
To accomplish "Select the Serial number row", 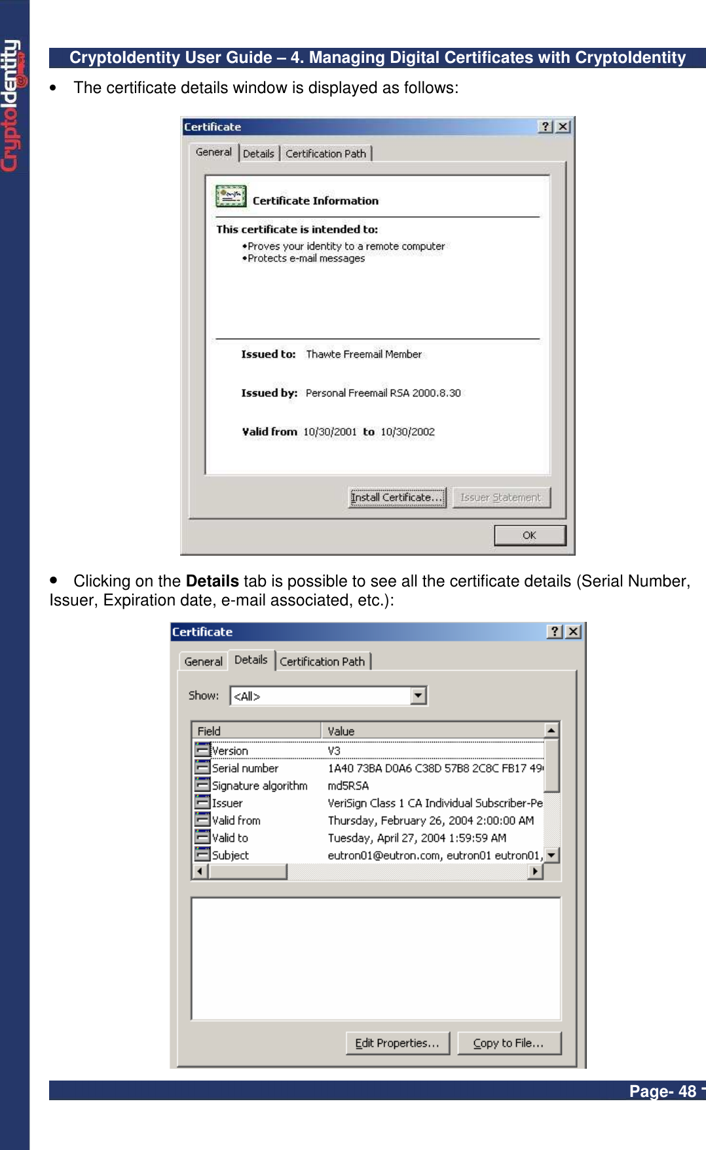I will click(x=369, y=768).
